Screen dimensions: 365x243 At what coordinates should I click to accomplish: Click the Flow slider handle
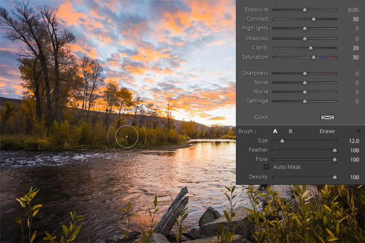tap(335, 160)
